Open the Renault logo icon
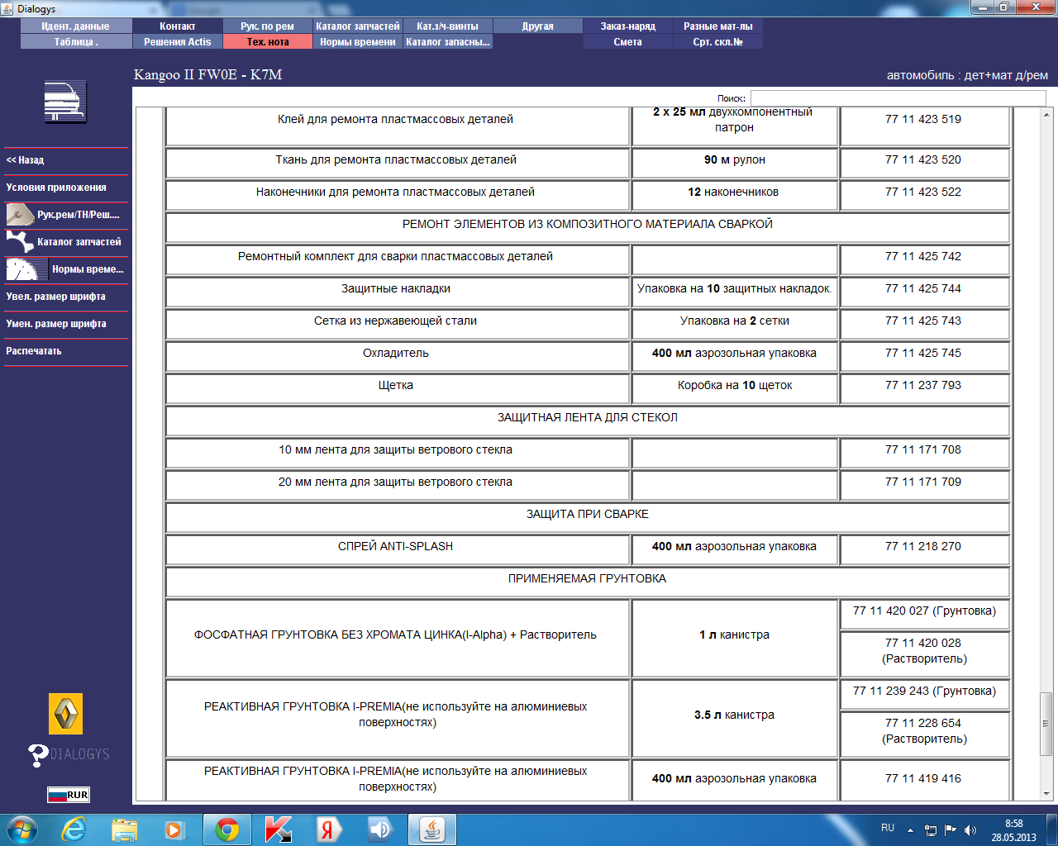The width and height of the screenshot is (1058, 846). click(x=66, y=714)
